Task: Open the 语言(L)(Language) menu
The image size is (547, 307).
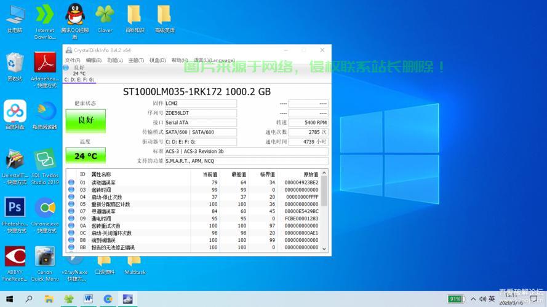Action: (214, 60)
